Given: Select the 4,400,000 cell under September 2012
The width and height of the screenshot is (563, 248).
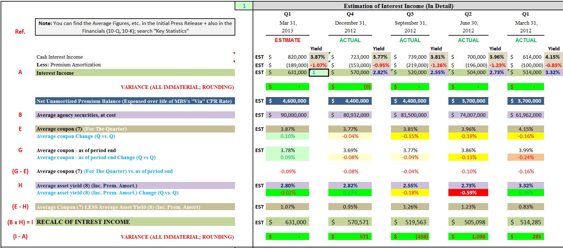Looking at the screenshot, I should [x=410, y=101].
